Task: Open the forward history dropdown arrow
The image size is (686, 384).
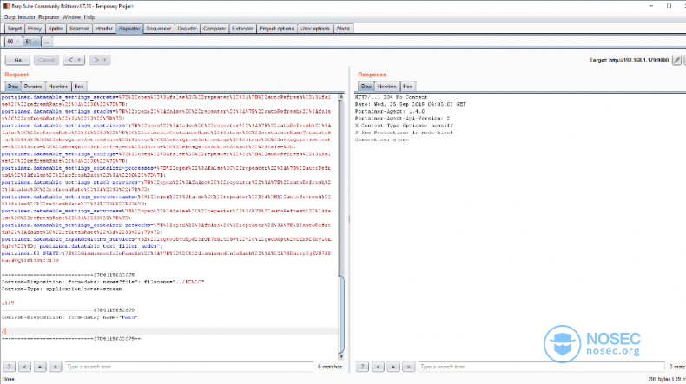Action: [106, 60]
